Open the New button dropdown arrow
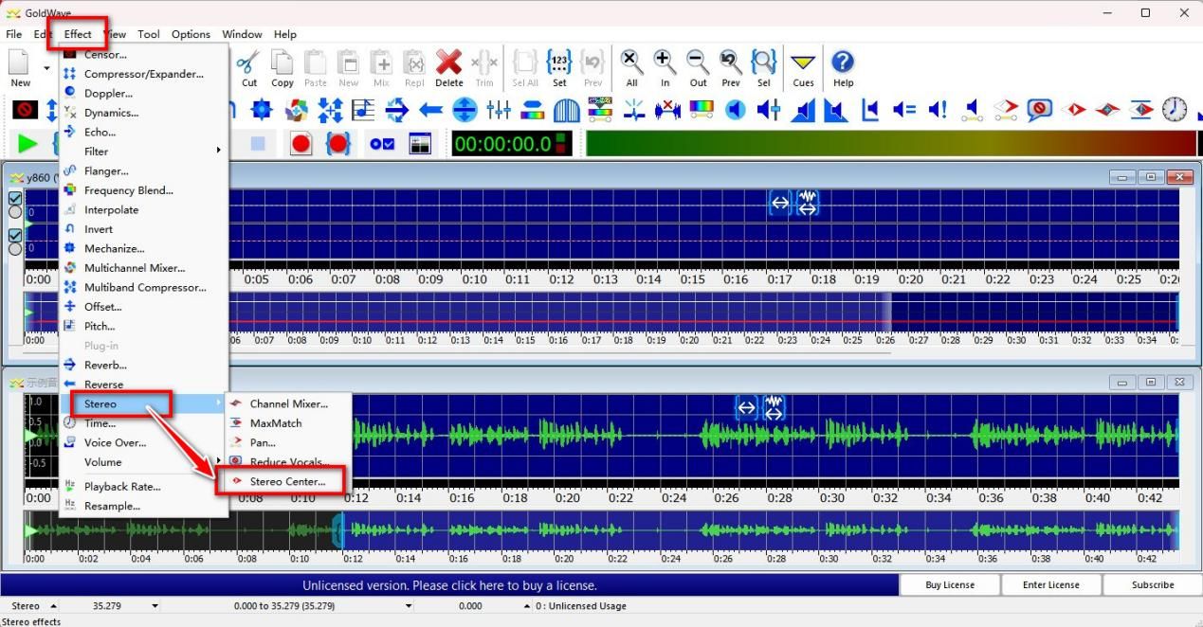The width and height of the screenshot is (1203, 627). 46,68
